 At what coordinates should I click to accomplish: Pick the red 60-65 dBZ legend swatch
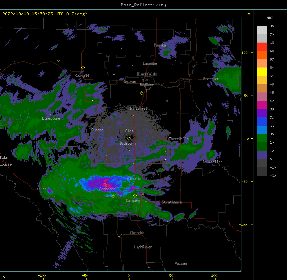click(262, 47)
